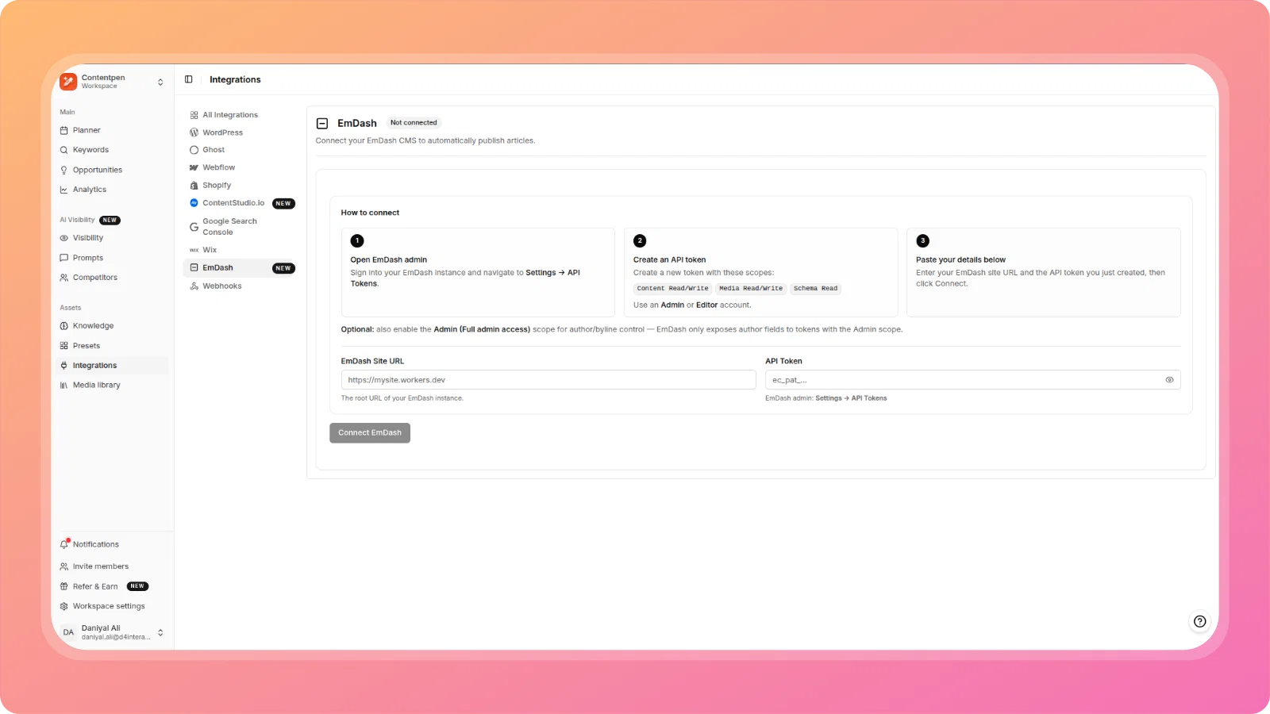Click the EmDash sidebar list icon
This screenshot has width=1270, height=714.
(194, 268)
